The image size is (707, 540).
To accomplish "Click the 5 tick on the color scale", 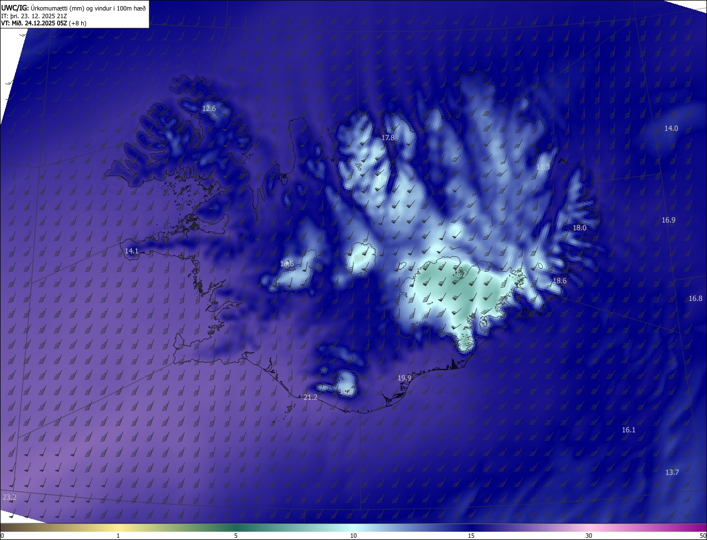I will tap(236, 536).
